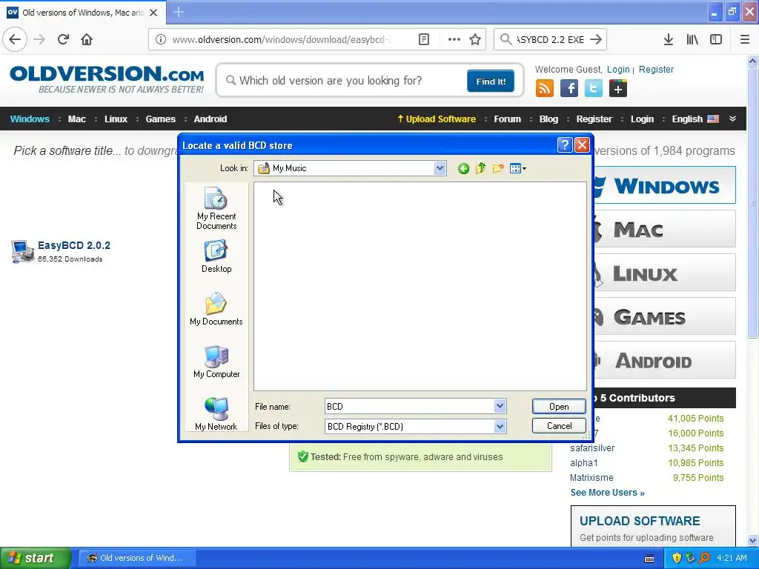Click the Cancel button in dialog
Image resolution: width=759 pixels, height=569 pixels.
coord(559,426)
